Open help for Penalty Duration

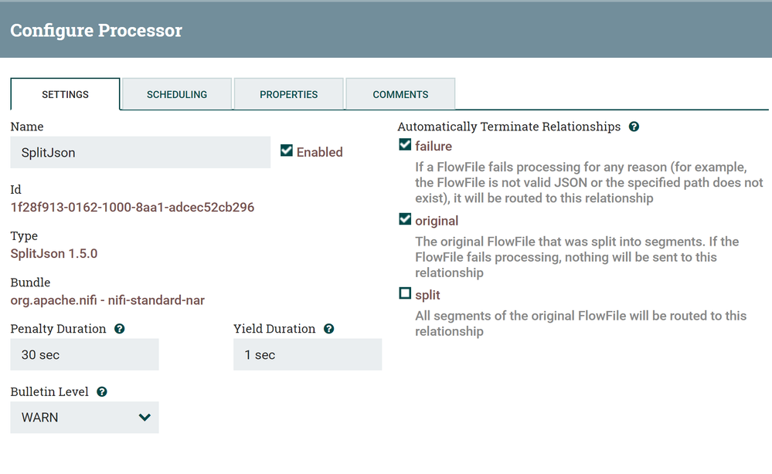(x=118, y=328)
